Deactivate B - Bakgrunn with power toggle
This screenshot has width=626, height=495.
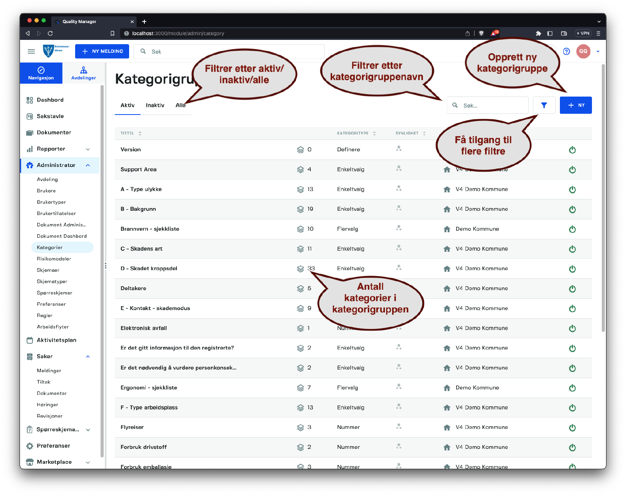[572, 209]
